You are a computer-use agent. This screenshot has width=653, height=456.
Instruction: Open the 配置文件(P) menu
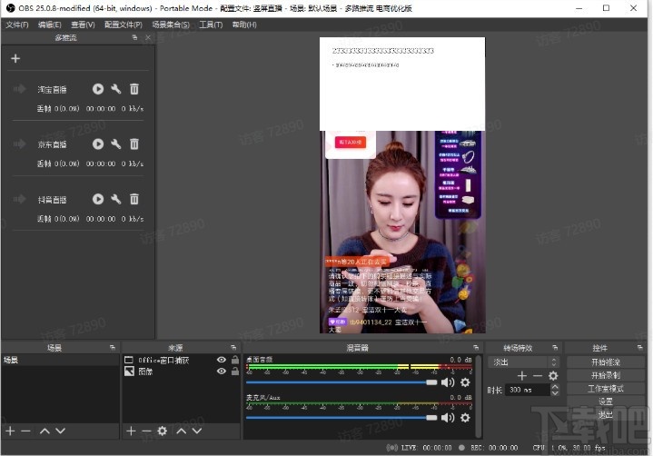[x=124, y=25]
